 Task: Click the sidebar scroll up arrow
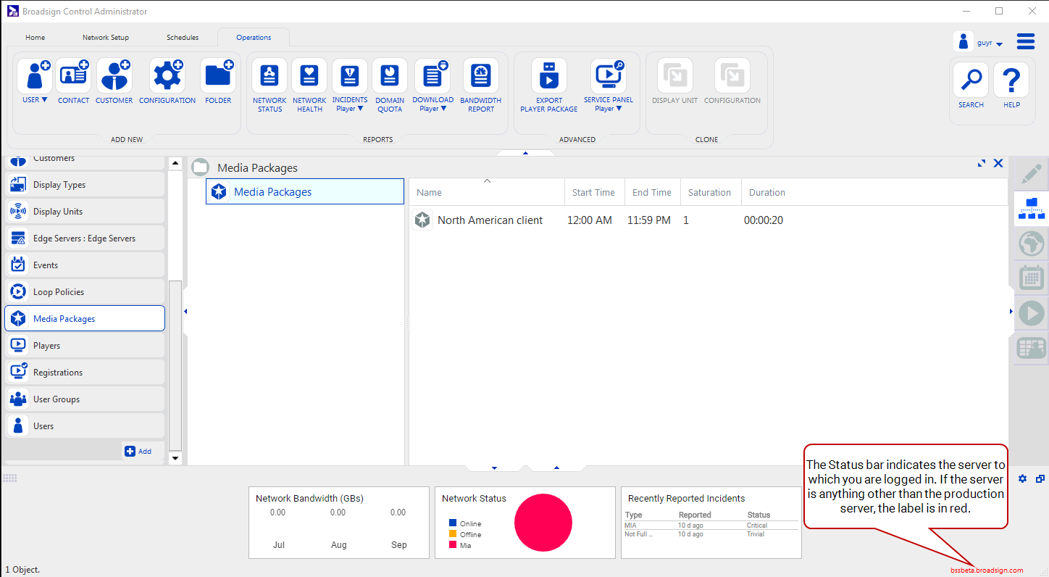[x=175, y=164]
